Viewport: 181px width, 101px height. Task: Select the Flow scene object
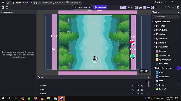(161, 81)
